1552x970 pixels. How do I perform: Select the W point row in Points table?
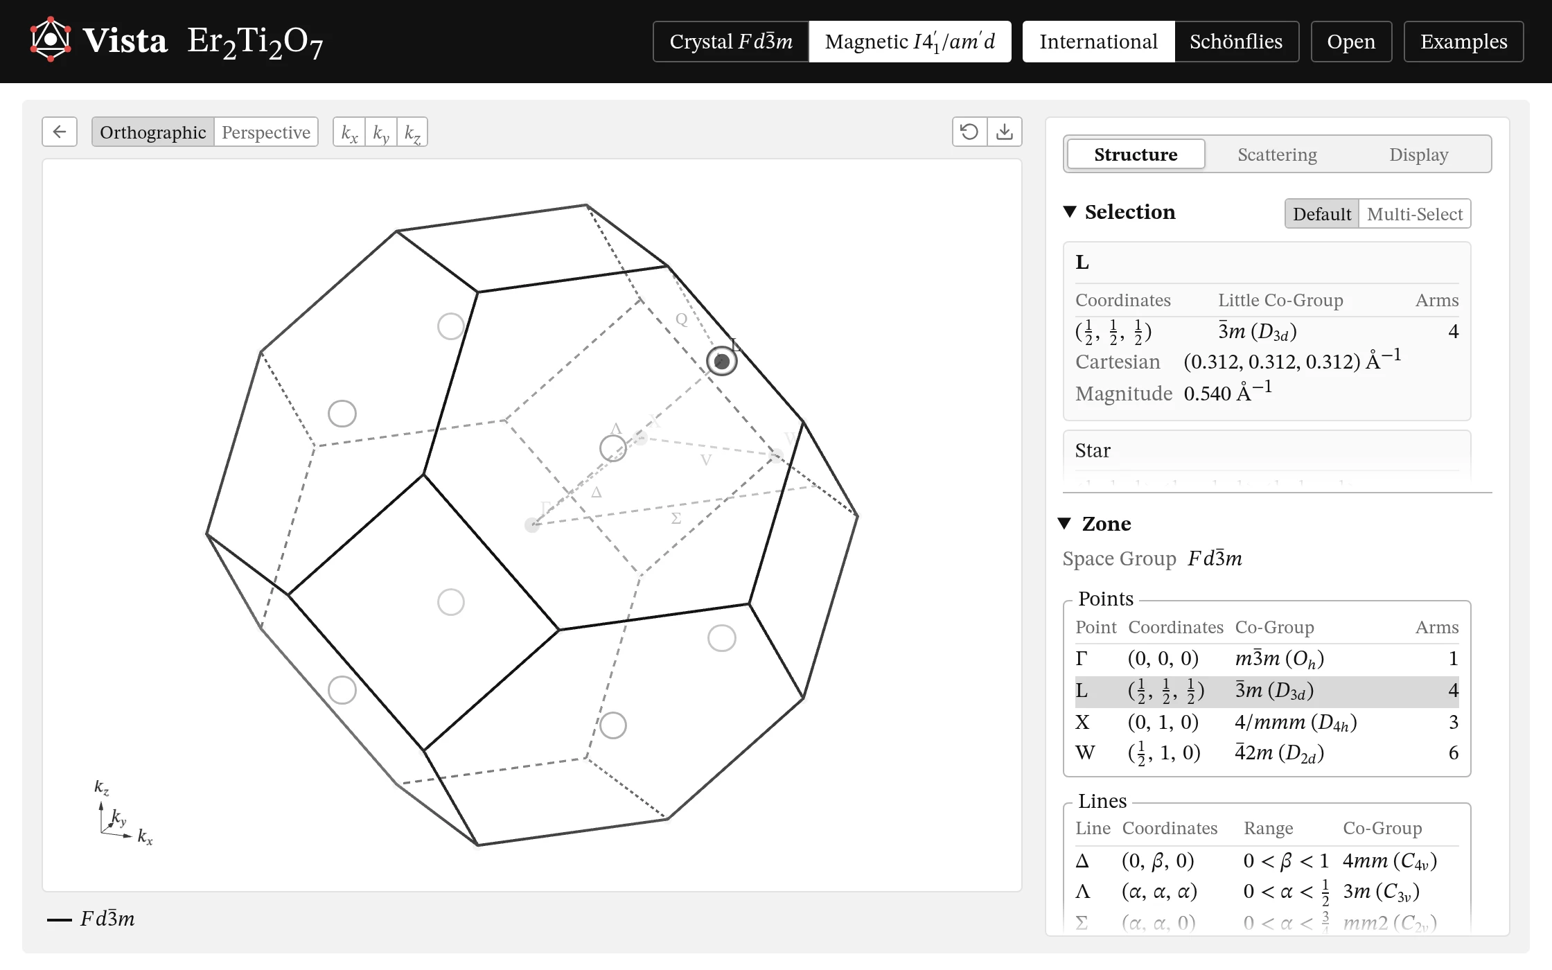coord(1267,753)
